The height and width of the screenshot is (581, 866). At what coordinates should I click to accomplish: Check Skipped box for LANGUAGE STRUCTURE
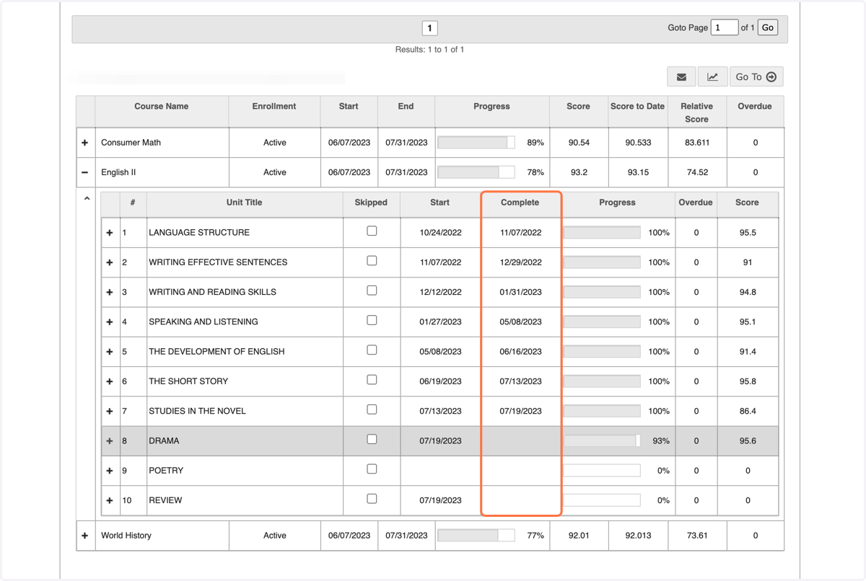coord(372,231)
